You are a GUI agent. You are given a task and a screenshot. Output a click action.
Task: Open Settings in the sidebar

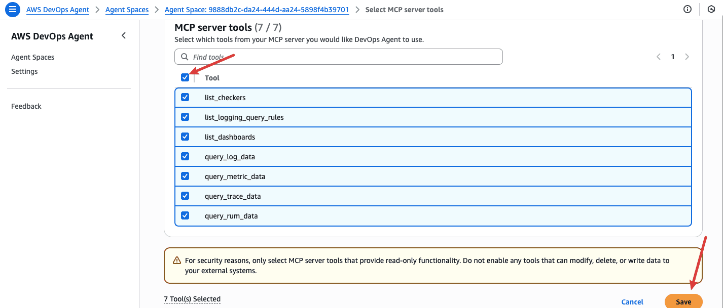tap(24, 71)
